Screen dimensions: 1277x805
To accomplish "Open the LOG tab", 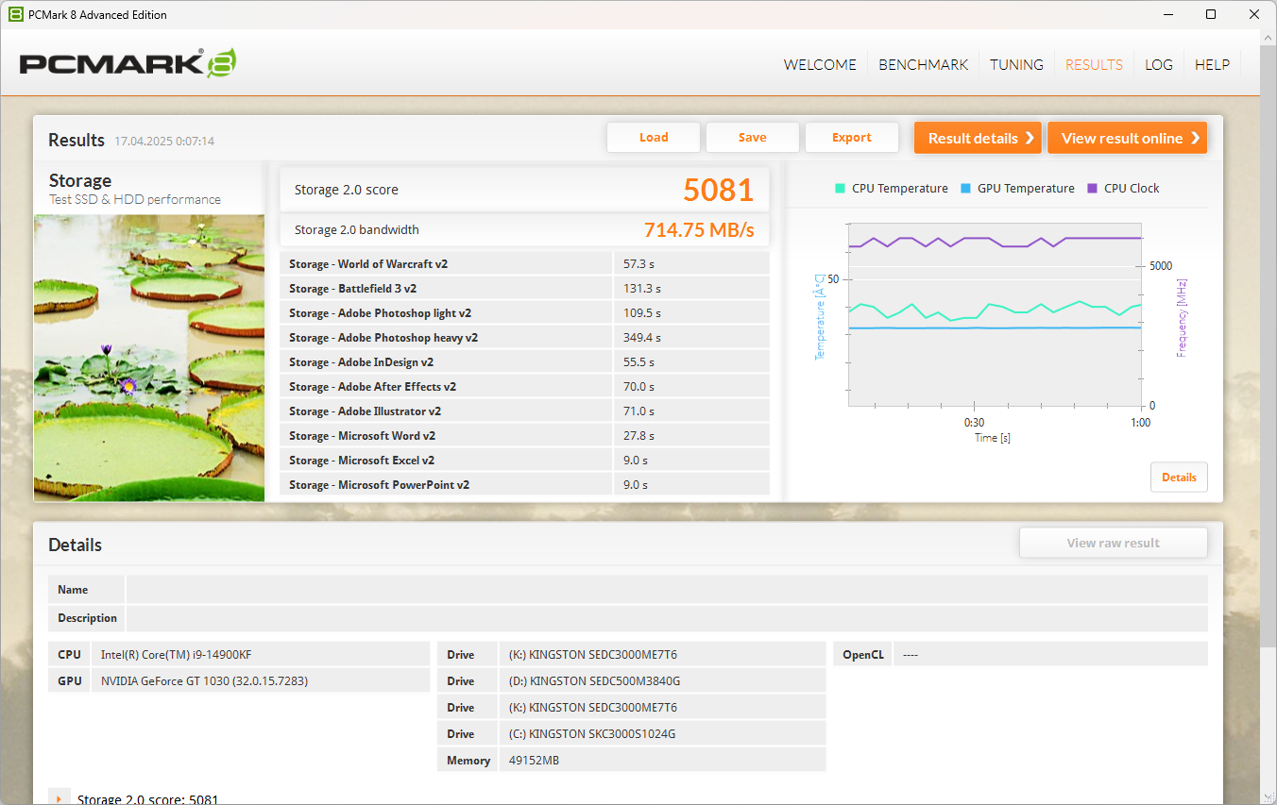I will point(1159,65).
